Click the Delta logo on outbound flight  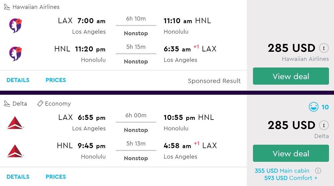(x=15, y=123)
